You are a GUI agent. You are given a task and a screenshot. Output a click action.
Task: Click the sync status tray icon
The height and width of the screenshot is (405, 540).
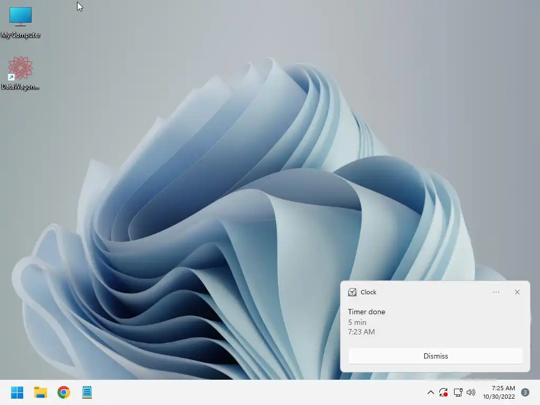point(443,392)
